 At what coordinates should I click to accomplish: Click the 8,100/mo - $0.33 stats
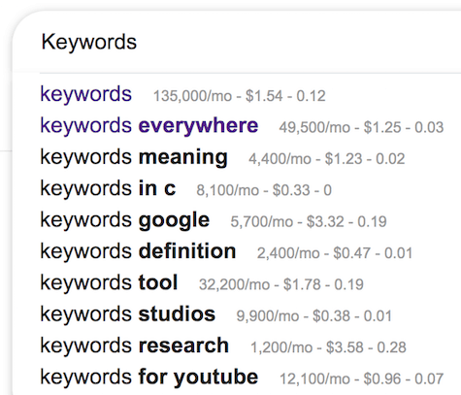point(264,190)
